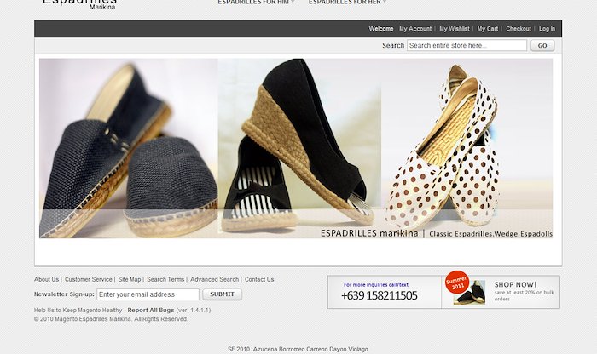View My Cart
Screen dimensions: 597x354
coord(487,29)
